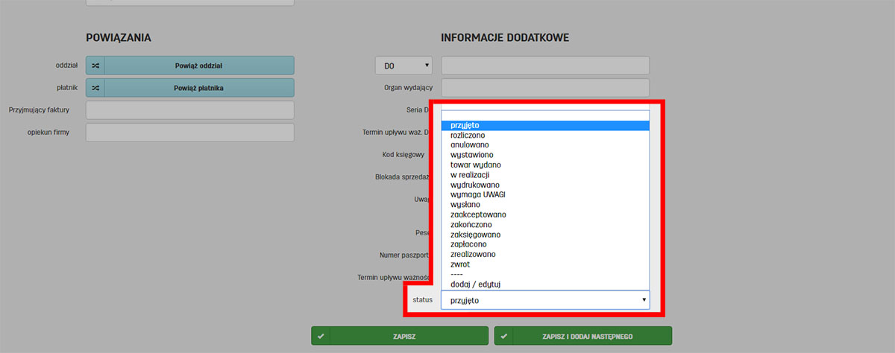Click shuffle icon beside Powiąż oddział

tap(95, 66)
